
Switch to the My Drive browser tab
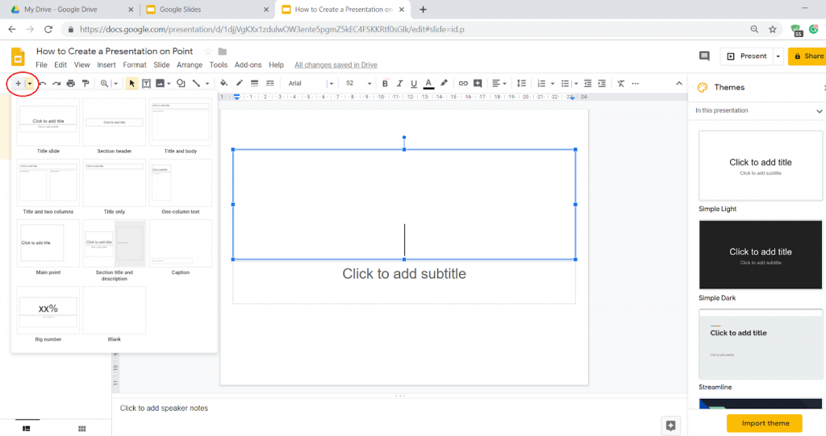pos(69,10)
